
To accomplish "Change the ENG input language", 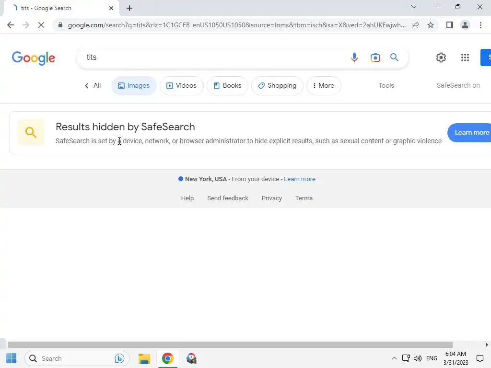I will coord(432,358).
